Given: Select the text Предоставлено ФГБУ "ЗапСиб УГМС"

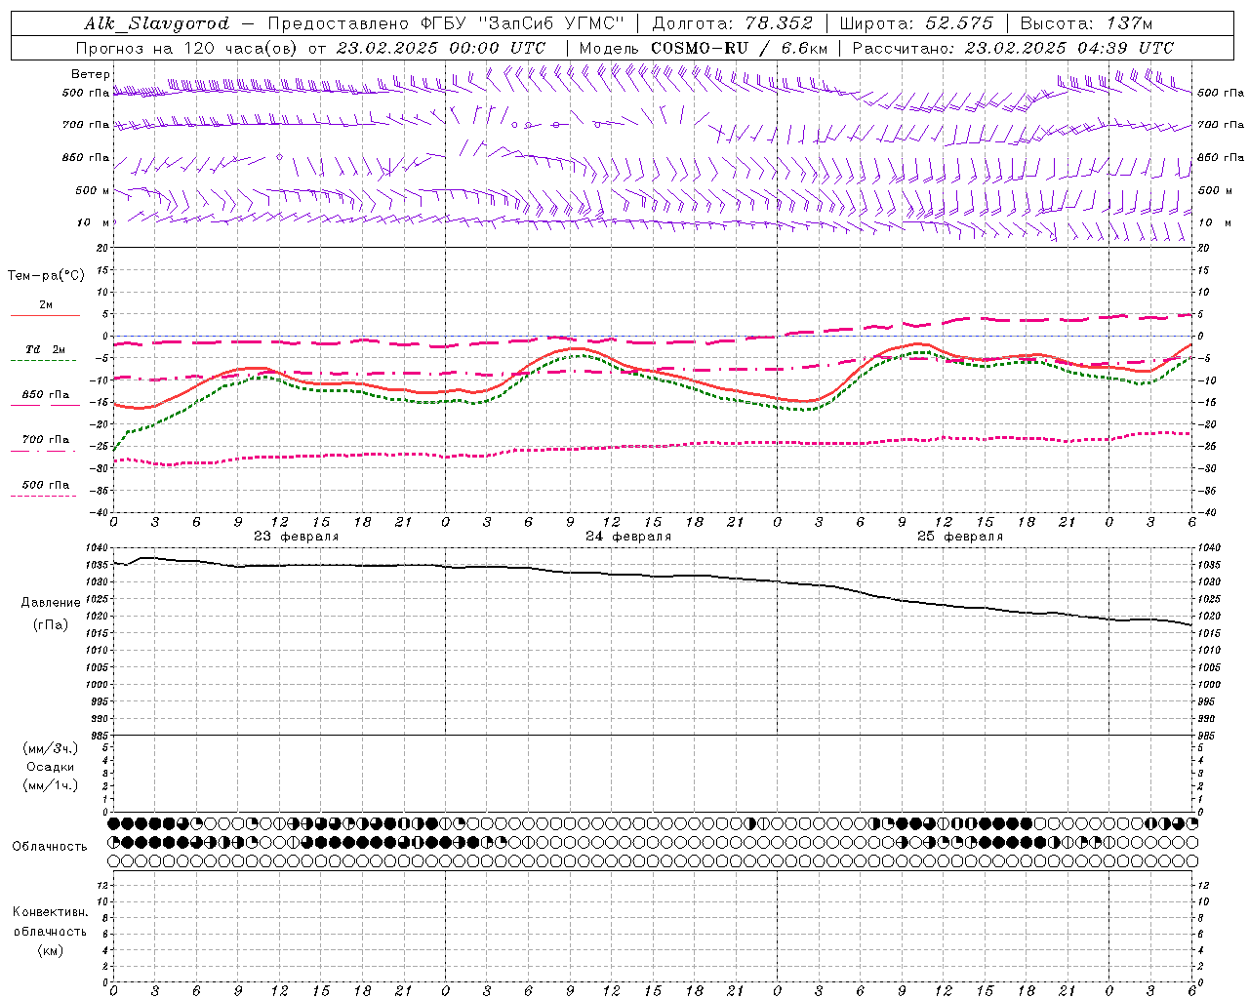Looking at the screenshot, I should [445, 23].
